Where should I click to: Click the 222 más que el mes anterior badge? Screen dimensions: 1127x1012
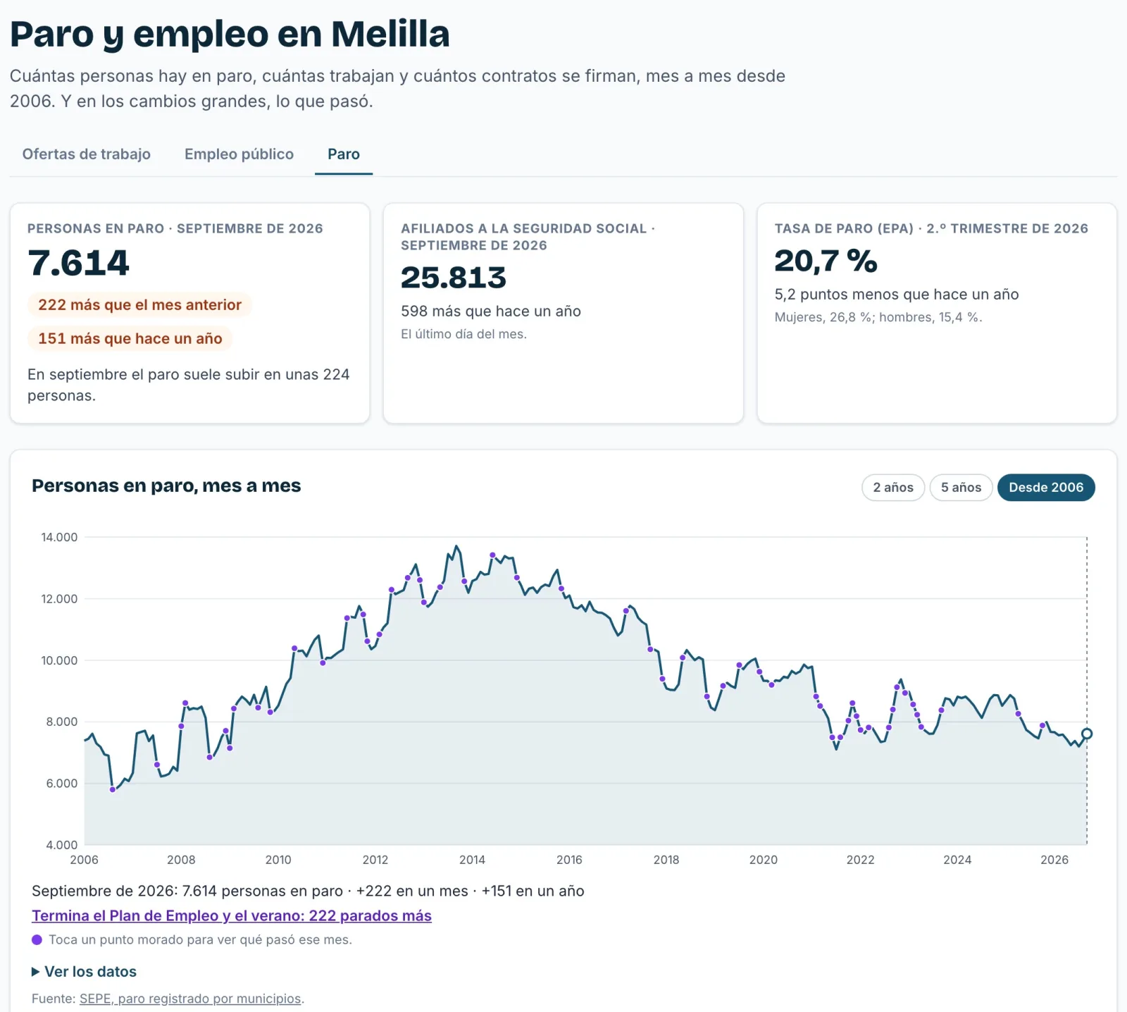(x=139, y=304)
